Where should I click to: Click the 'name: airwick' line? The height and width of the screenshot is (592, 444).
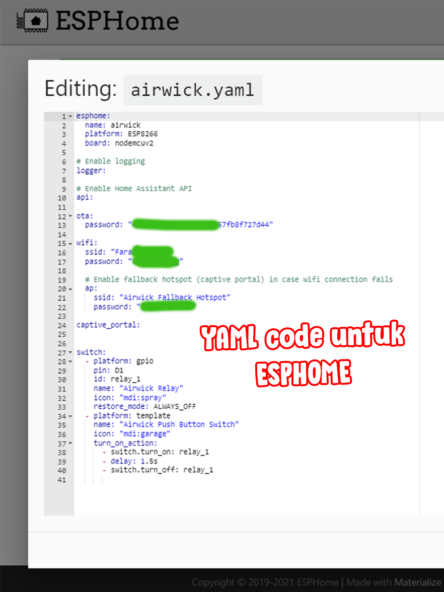point(113,125)
